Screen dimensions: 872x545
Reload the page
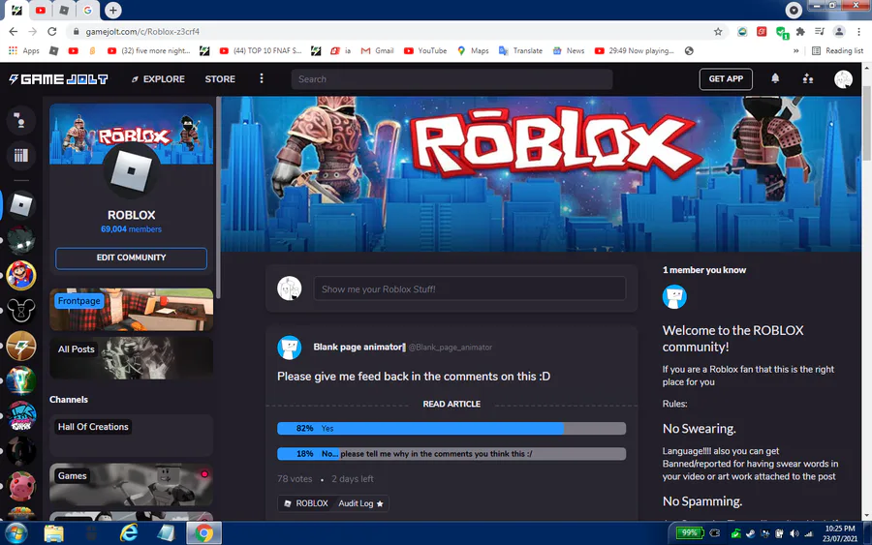[51, 32]
